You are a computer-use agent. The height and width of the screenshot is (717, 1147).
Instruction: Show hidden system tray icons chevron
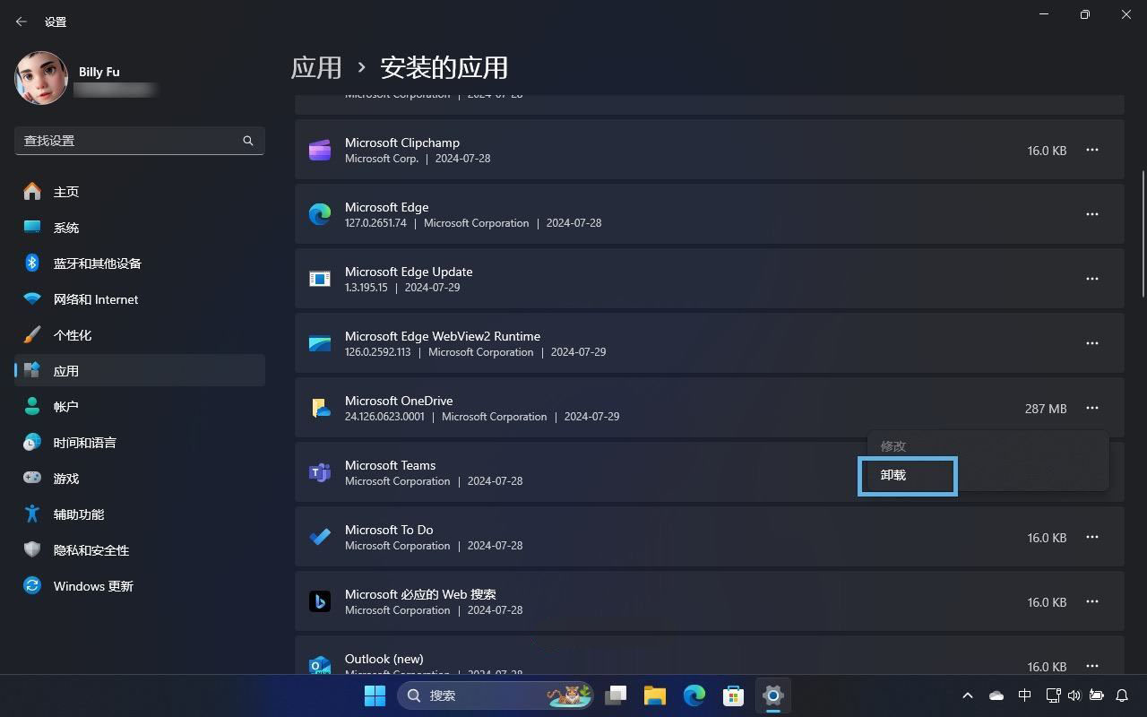(x=967, y=695)
